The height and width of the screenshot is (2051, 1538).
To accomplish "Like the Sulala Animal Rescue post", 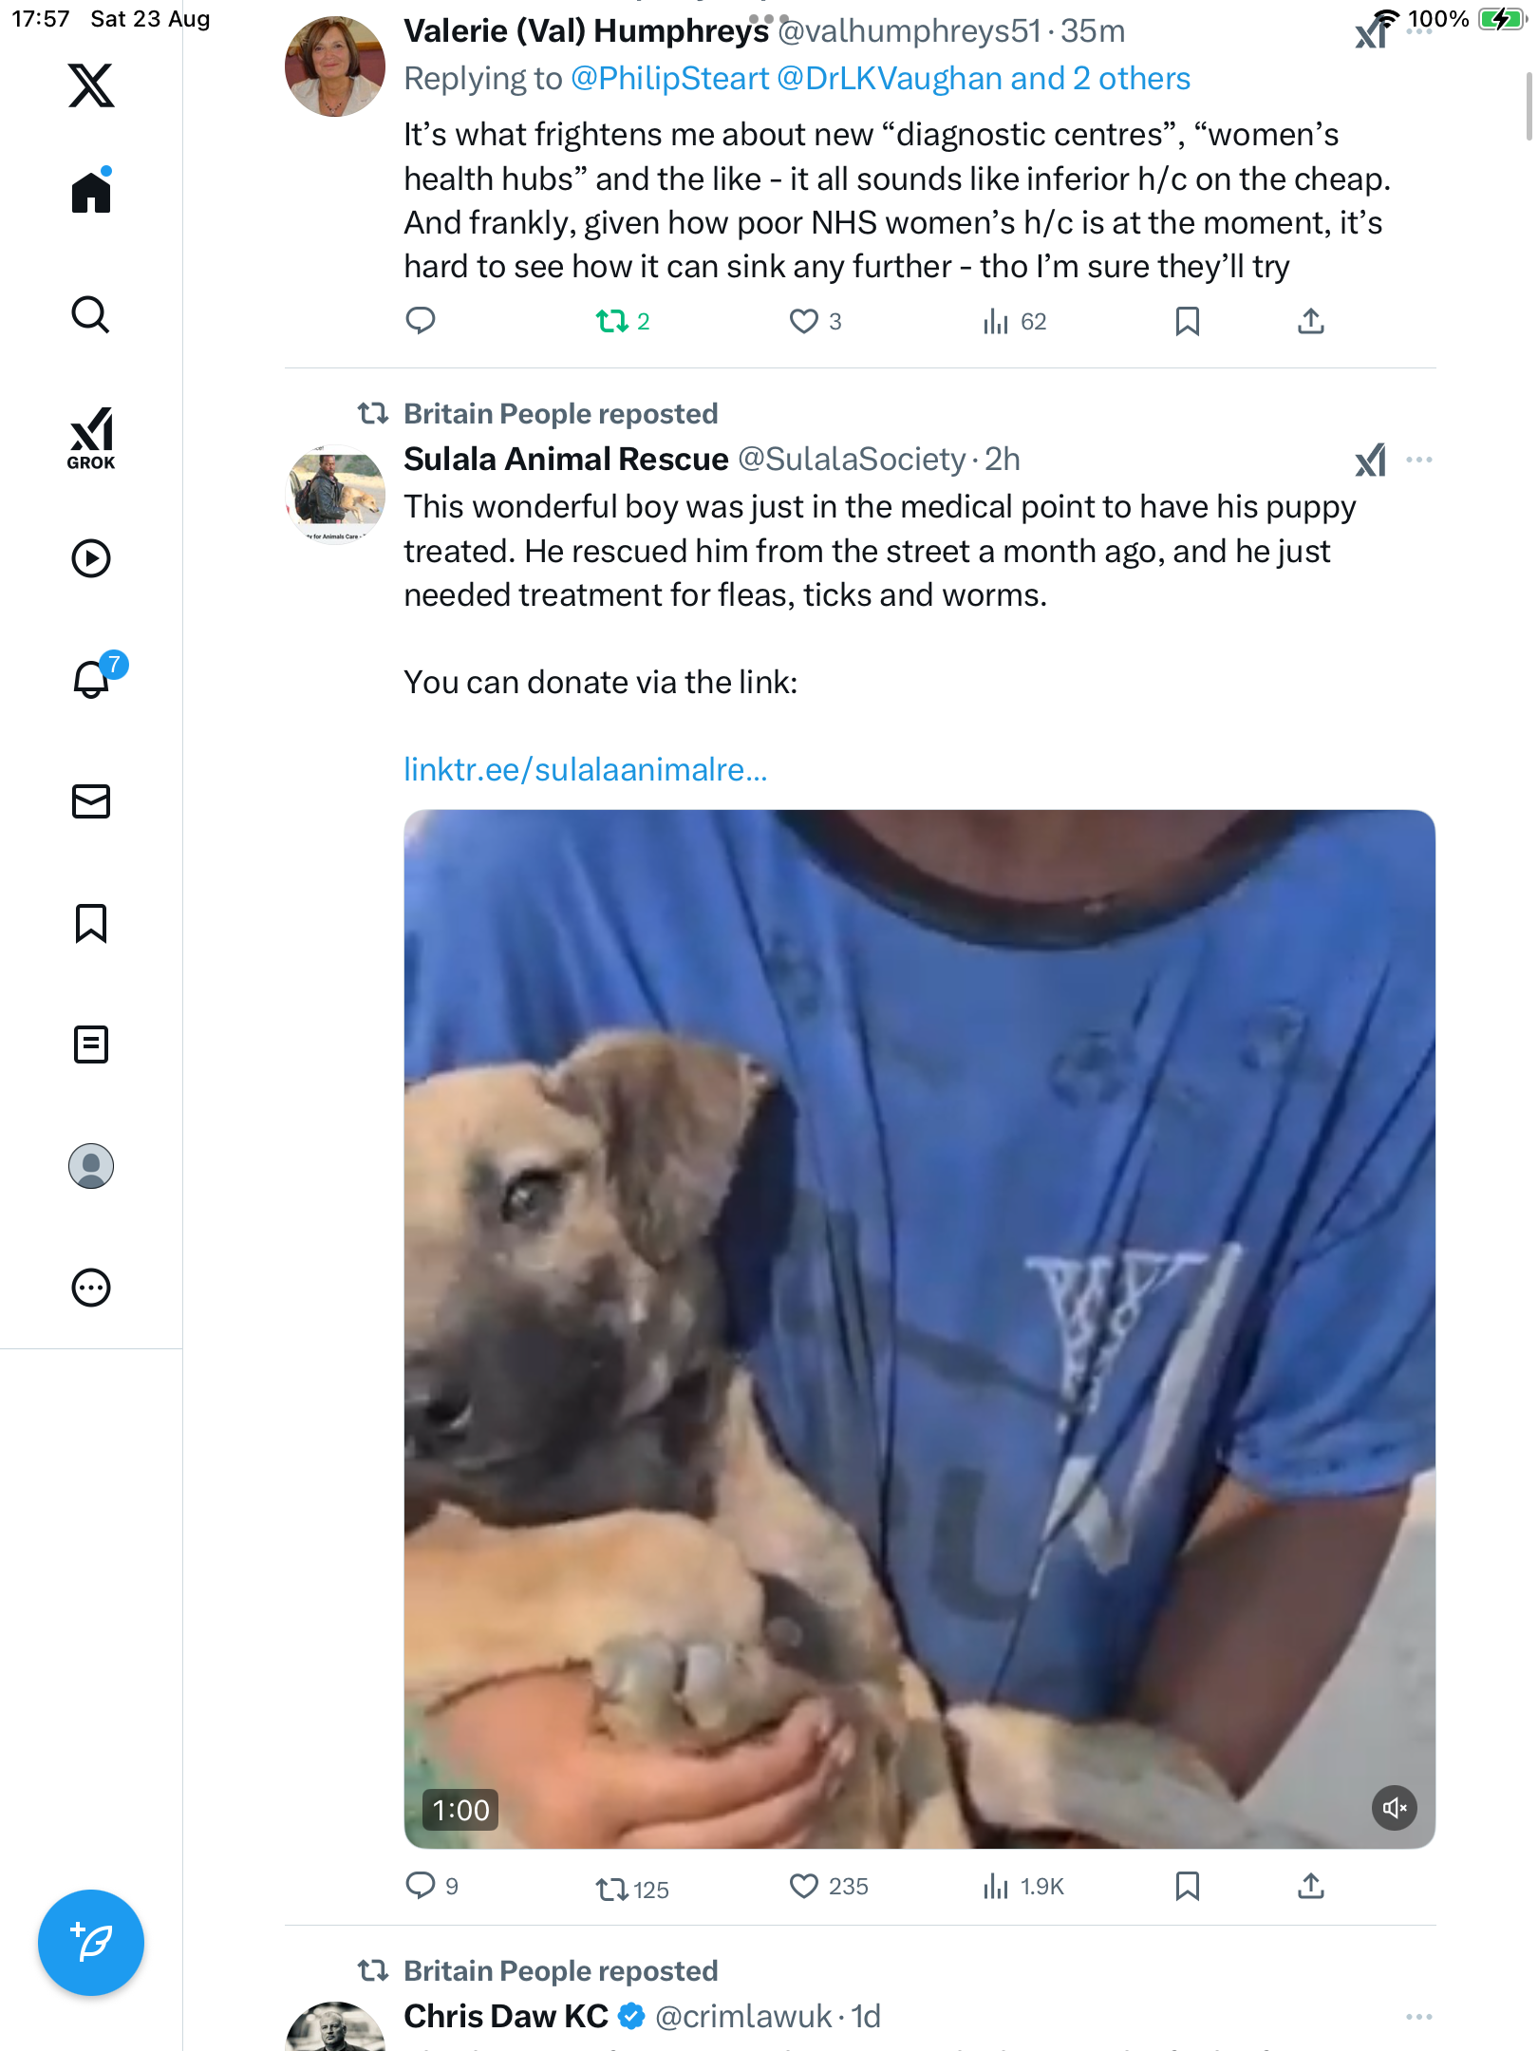I will click(804, 1886).
